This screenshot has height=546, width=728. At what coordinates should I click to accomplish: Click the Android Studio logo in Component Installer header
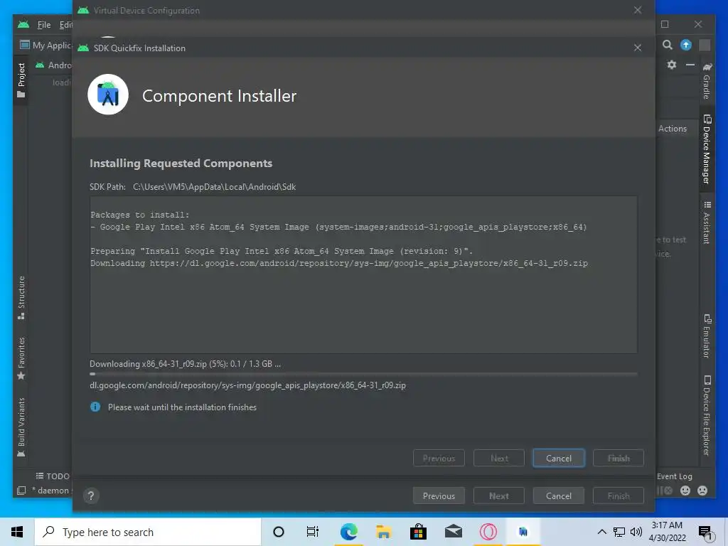pos(108,95)
